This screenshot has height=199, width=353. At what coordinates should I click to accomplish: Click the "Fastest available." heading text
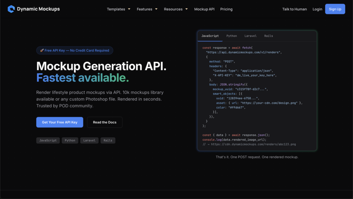click(82, 78)
